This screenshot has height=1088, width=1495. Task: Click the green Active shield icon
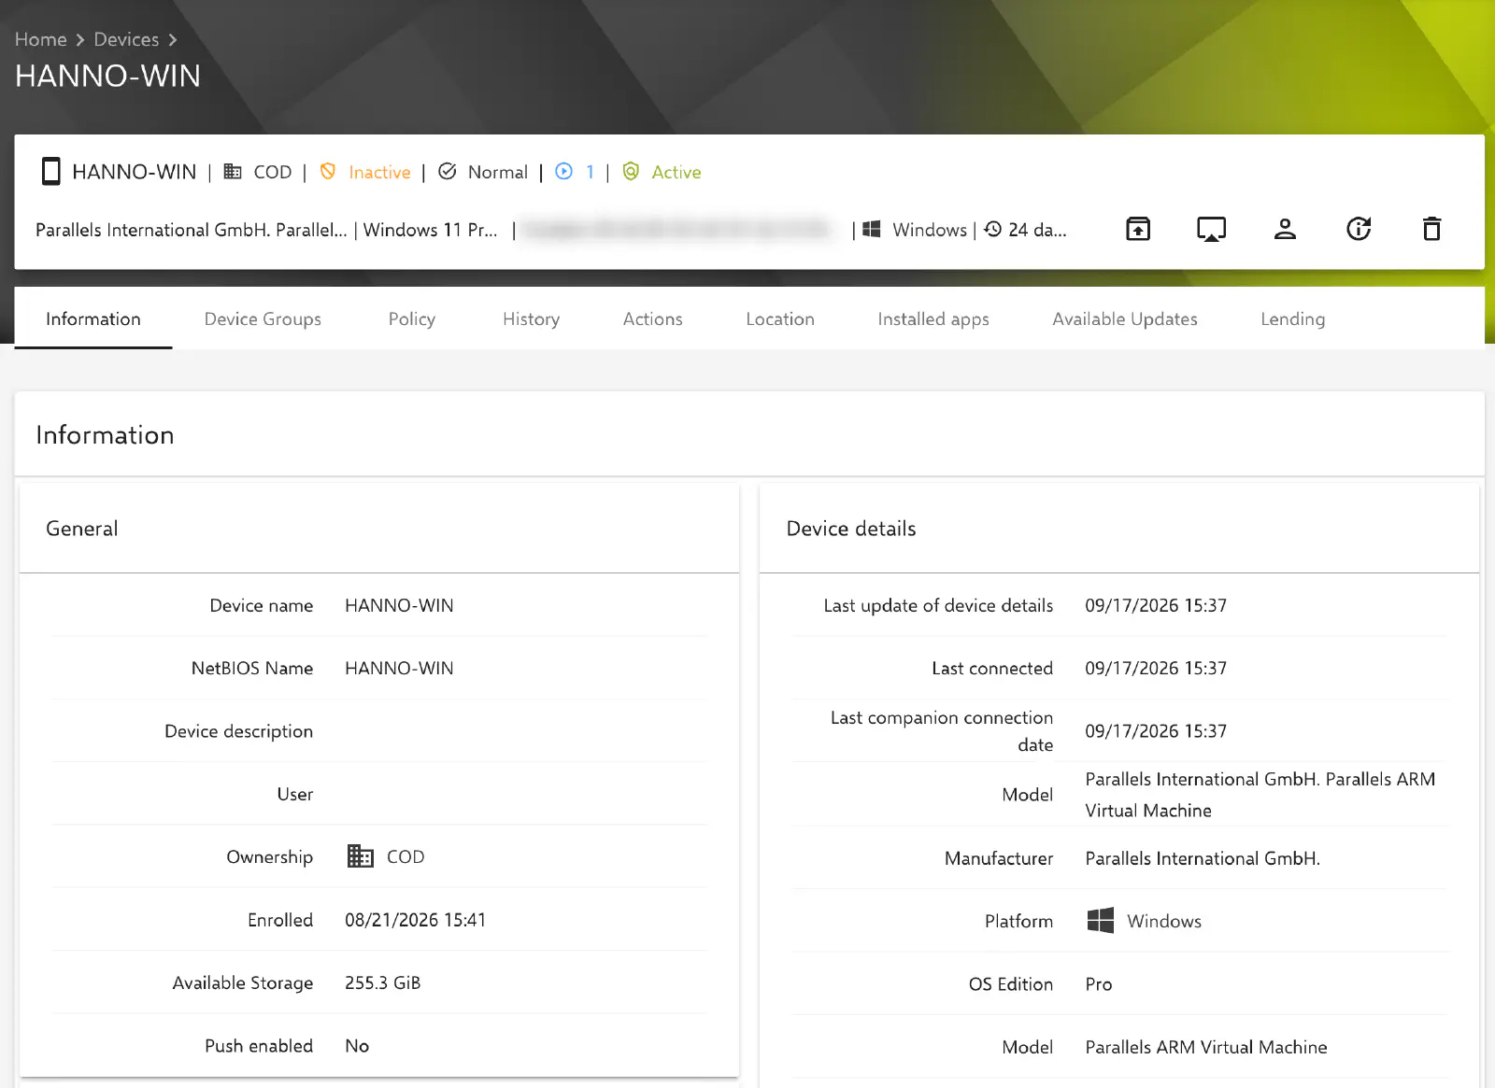click(631, 172)
